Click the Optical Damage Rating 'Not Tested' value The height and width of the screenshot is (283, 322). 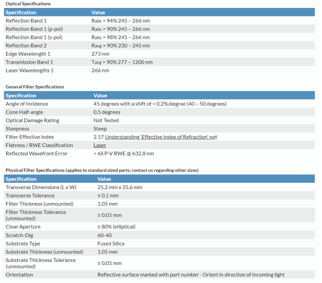[x=106, y=120]
